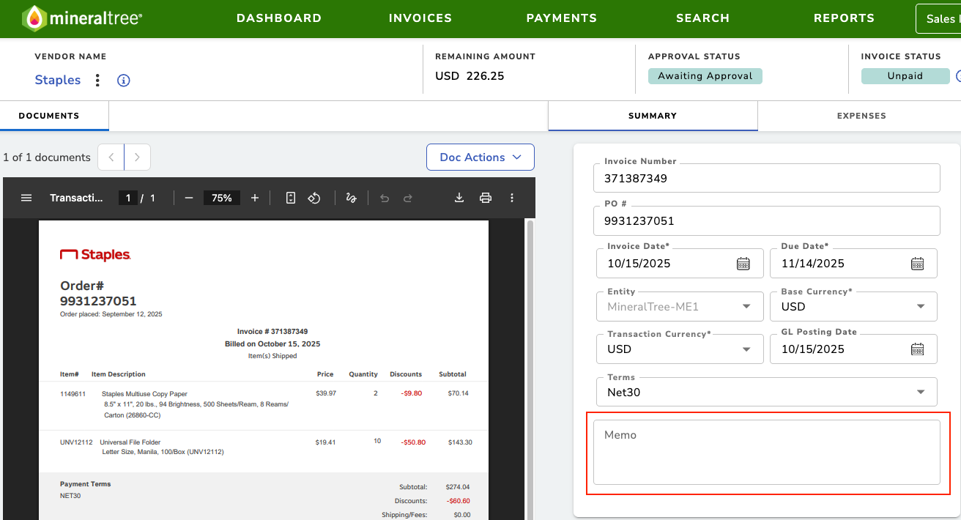Open the Entity dropdown
Image resolution: width=961 pixels, height=520 pixels.
(x=680, y=307)
